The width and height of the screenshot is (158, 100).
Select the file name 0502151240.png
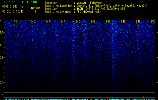[x=13, y=6]
